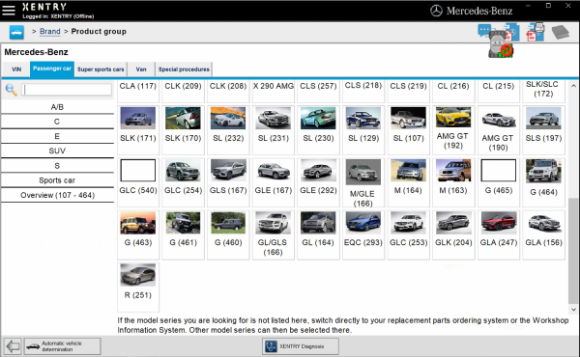
Task: Choose the SL (231) model
Action: (274, 130)
